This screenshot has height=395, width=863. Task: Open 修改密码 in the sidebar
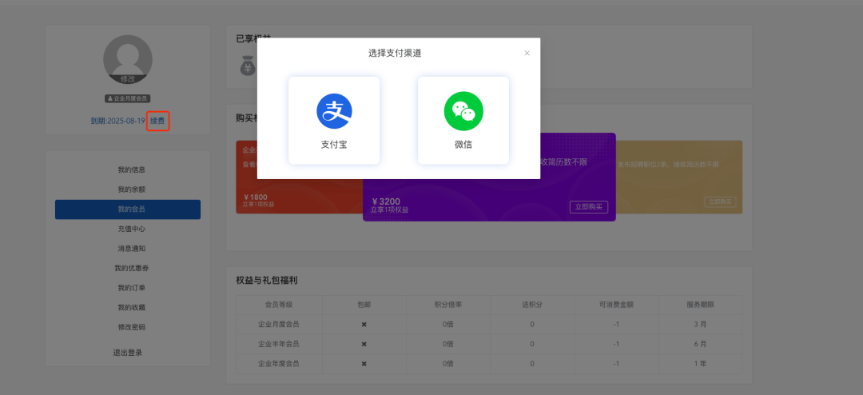132,327
